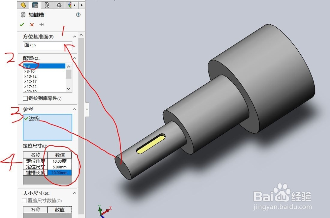Select the 6-8 configuration
Screen dimensions: 330x218
(x=44, y=66)
